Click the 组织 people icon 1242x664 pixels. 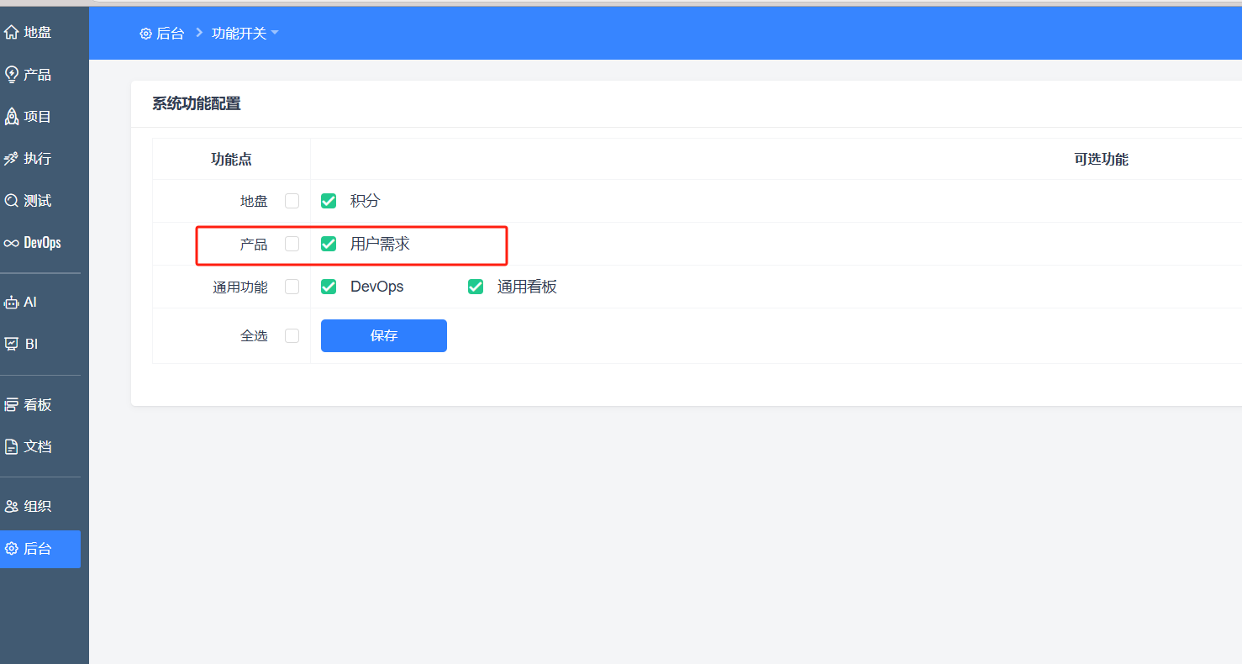(x=11, y=507)
